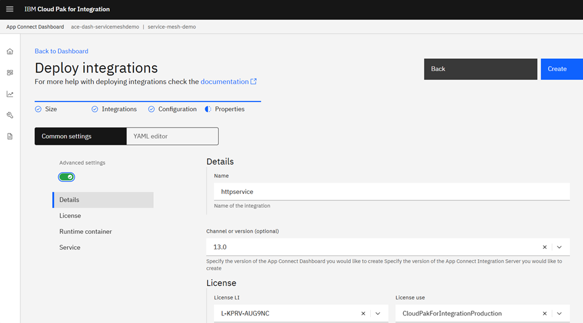Click the CloudPakForIntegrationProduction value
Image resolution: width=583 pixels, height=323 pixels.
(x=452, y=313)
